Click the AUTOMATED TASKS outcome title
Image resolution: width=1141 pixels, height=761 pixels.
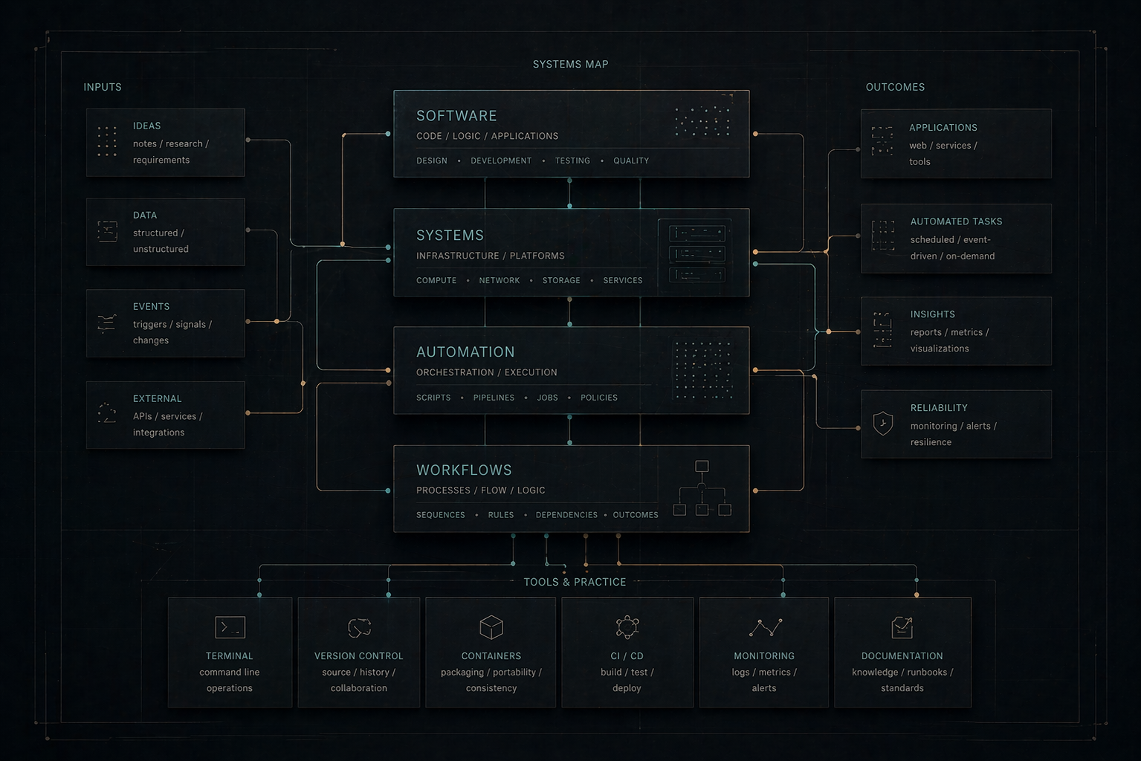(956, 221)
